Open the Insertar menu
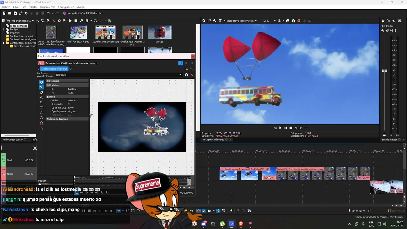The width and height of the screenshot is (407, 229). [x=33, y=7]
